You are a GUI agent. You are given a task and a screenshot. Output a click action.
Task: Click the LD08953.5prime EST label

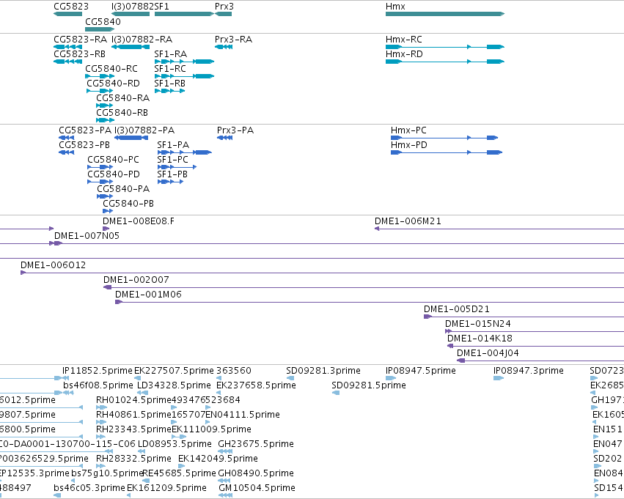175,445
